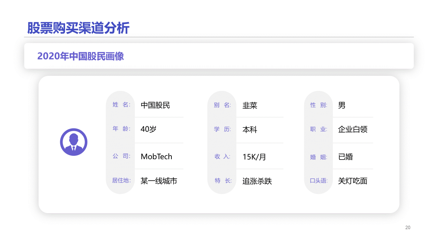Screen dimensions: 438x246
Task: Select the 已婚 marriage status text
Action: 345,157
